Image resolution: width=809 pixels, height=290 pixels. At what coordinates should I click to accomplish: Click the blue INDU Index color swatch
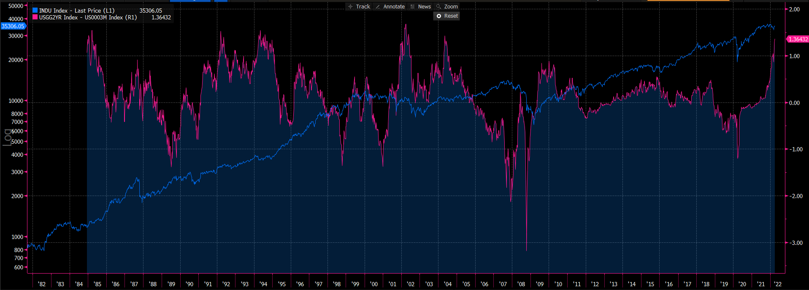click(35, 11)
